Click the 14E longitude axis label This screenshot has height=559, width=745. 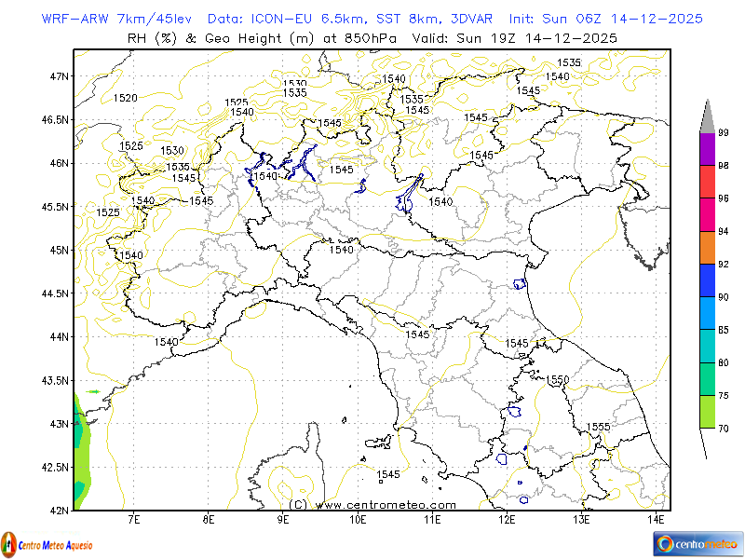656,518
